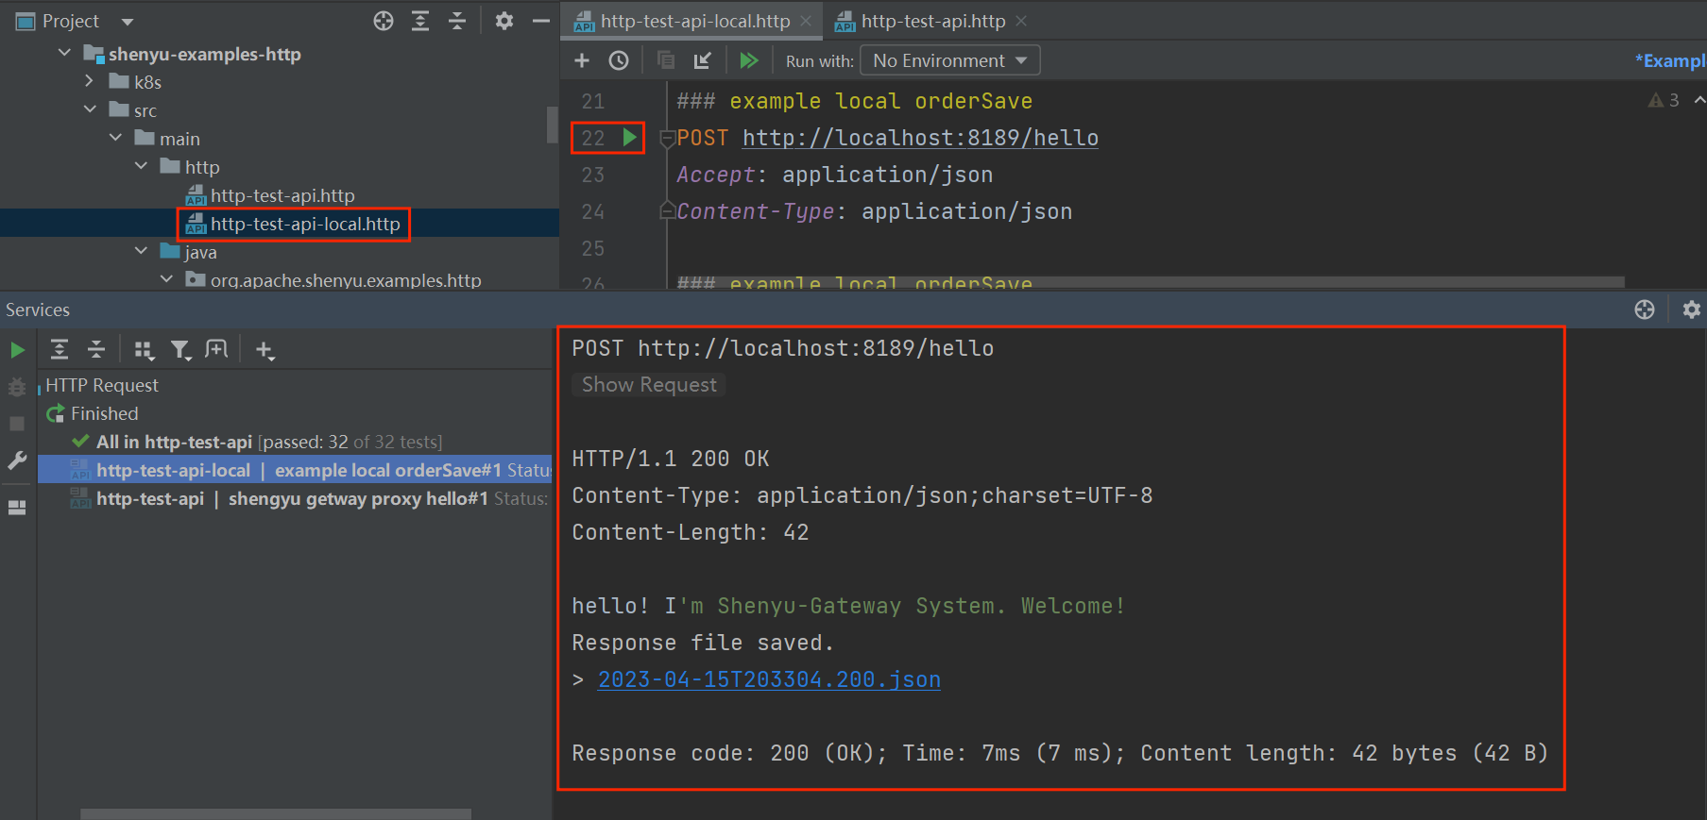This screenshot has height=820, width=1707.
Task: Open the 2023-04-15T203304.200.json response file
Action: 769,679
